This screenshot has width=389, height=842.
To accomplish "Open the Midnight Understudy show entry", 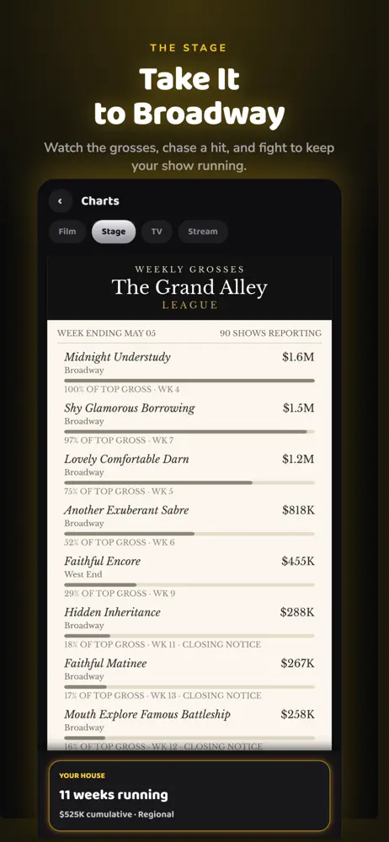I will point(189,371).
